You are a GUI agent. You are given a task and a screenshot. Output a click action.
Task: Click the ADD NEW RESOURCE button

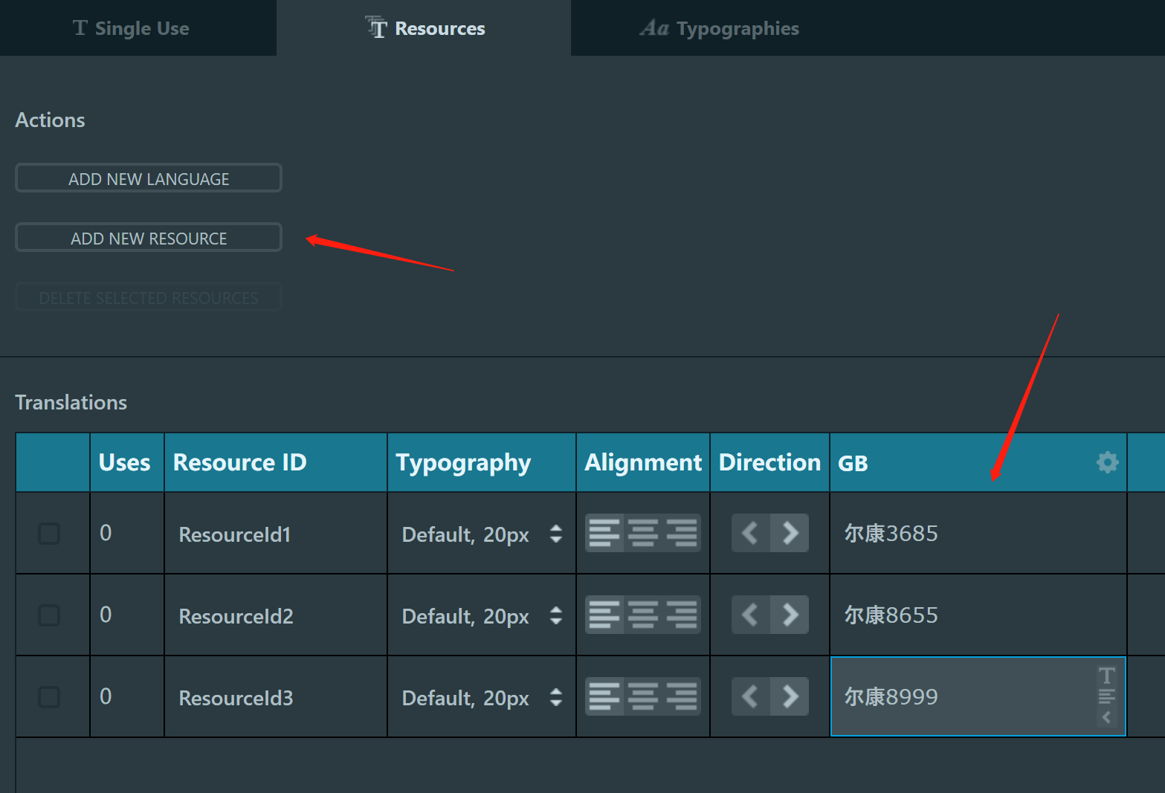pyautogui.click(x=148, y=237)
